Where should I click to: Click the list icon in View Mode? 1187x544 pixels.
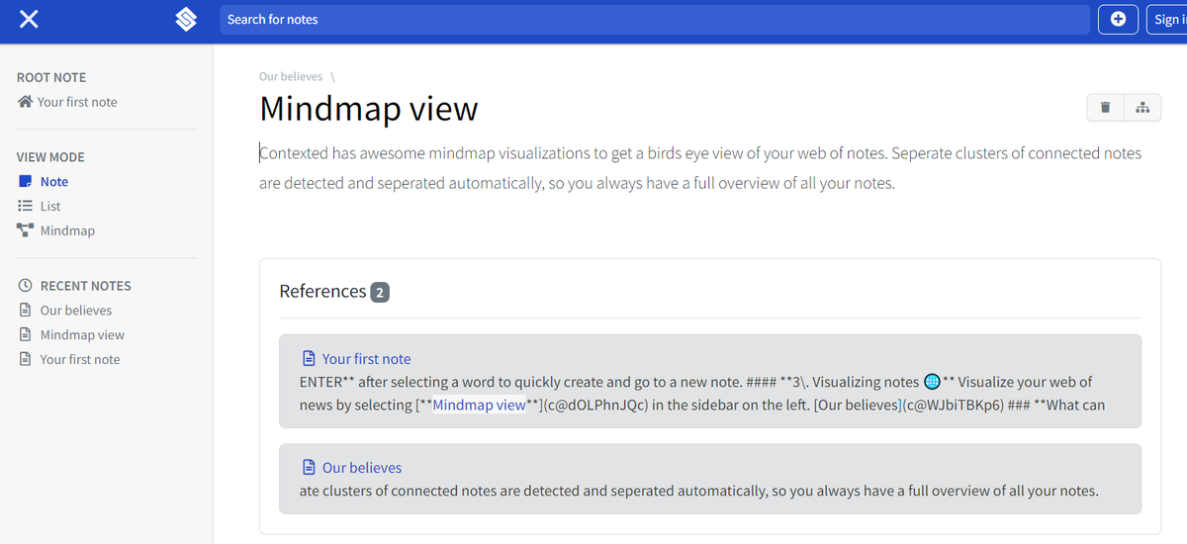coord(25,207)
